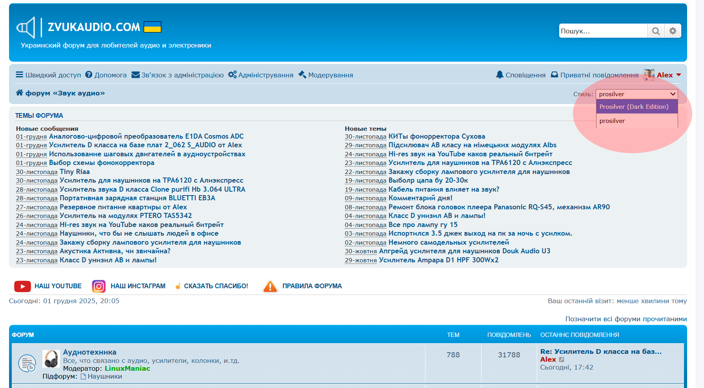This screenshot has height=388, width=704.
Task: Click the YouTube logo icon
Action: click(22, 286)
